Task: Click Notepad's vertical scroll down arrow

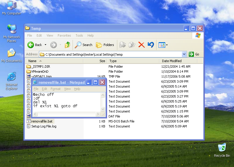Action: (x=103, y=109)
